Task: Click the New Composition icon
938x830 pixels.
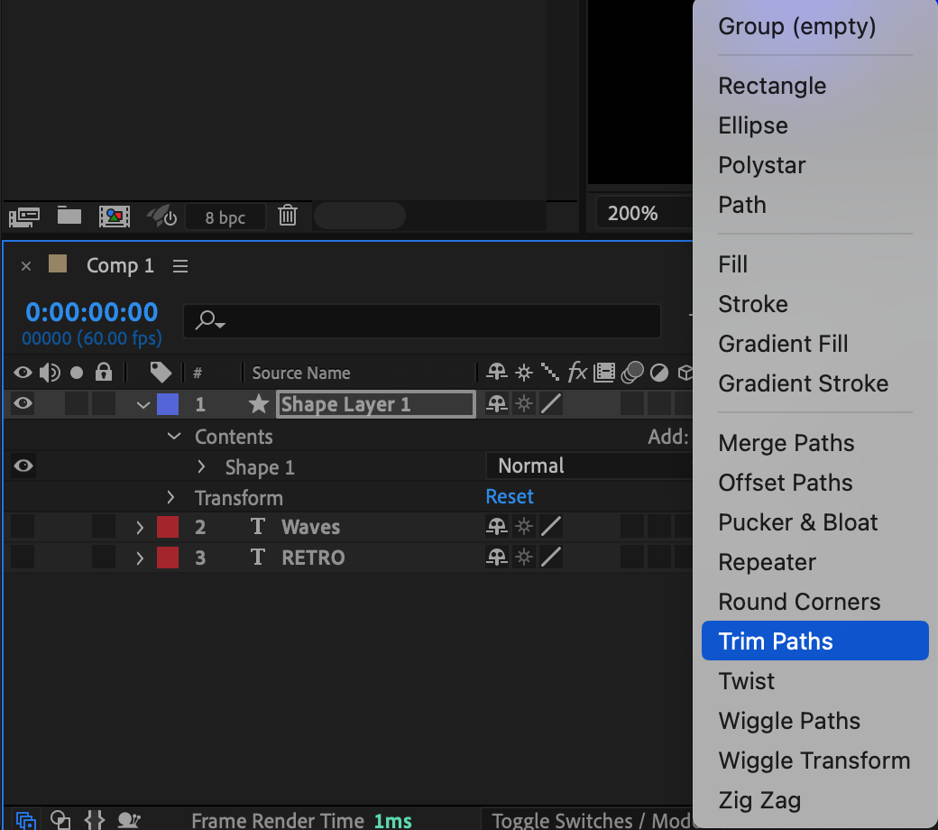Action: (x=115, y=217)
